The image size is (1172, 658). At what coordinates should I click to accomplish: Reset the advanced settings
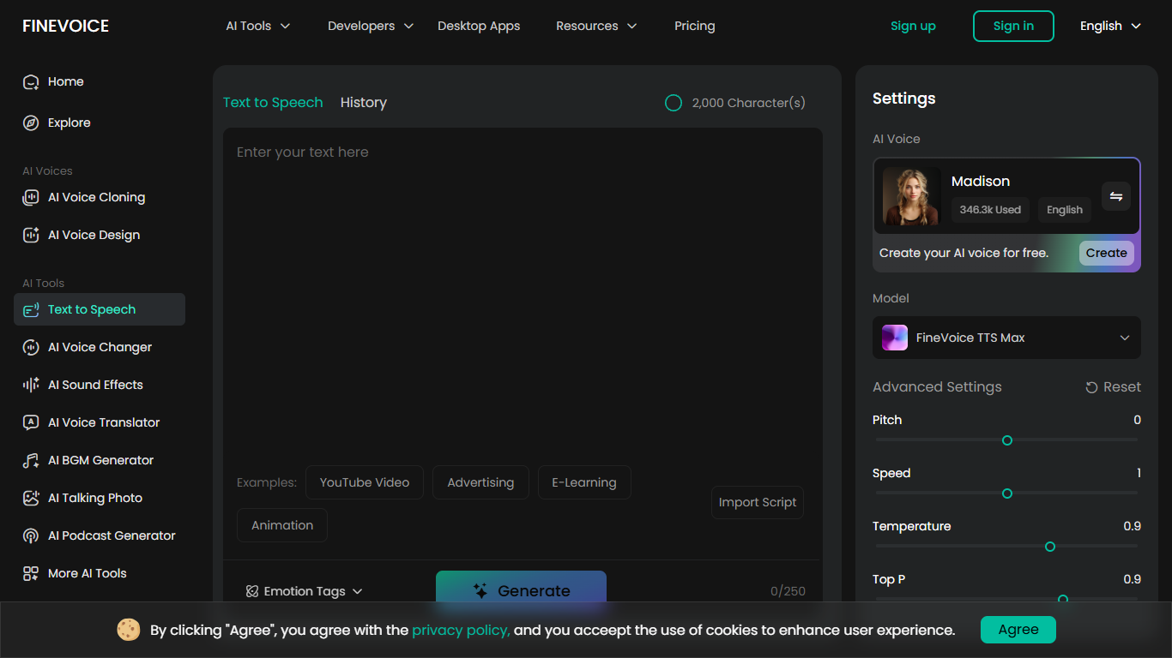pos(1113,387)
